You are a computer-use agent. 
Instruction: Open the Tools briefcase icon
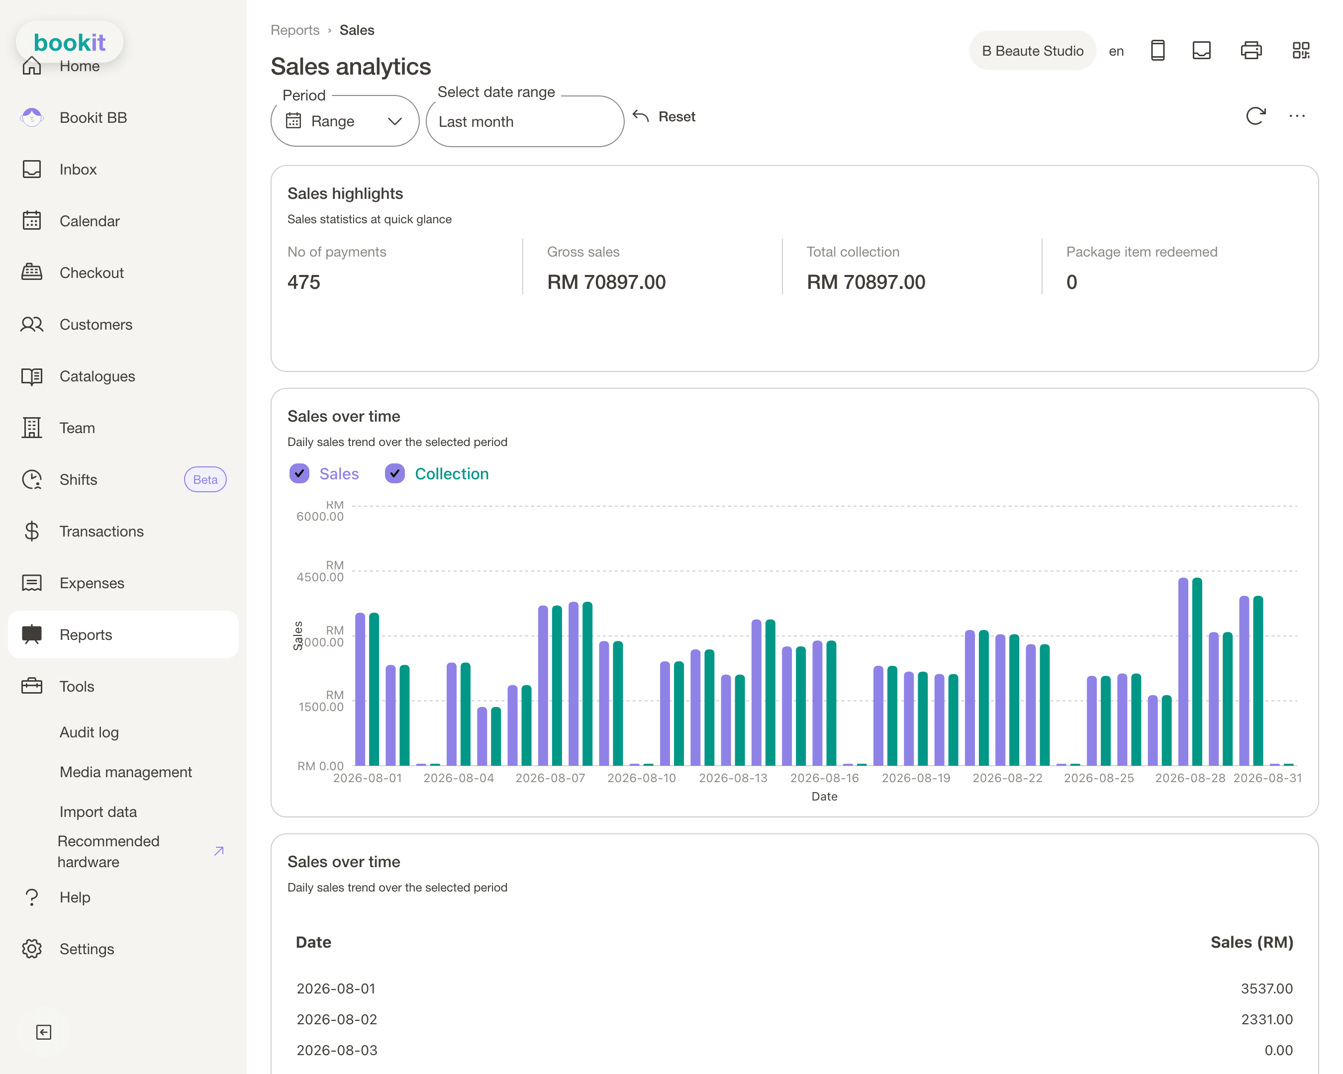(32, 686)
